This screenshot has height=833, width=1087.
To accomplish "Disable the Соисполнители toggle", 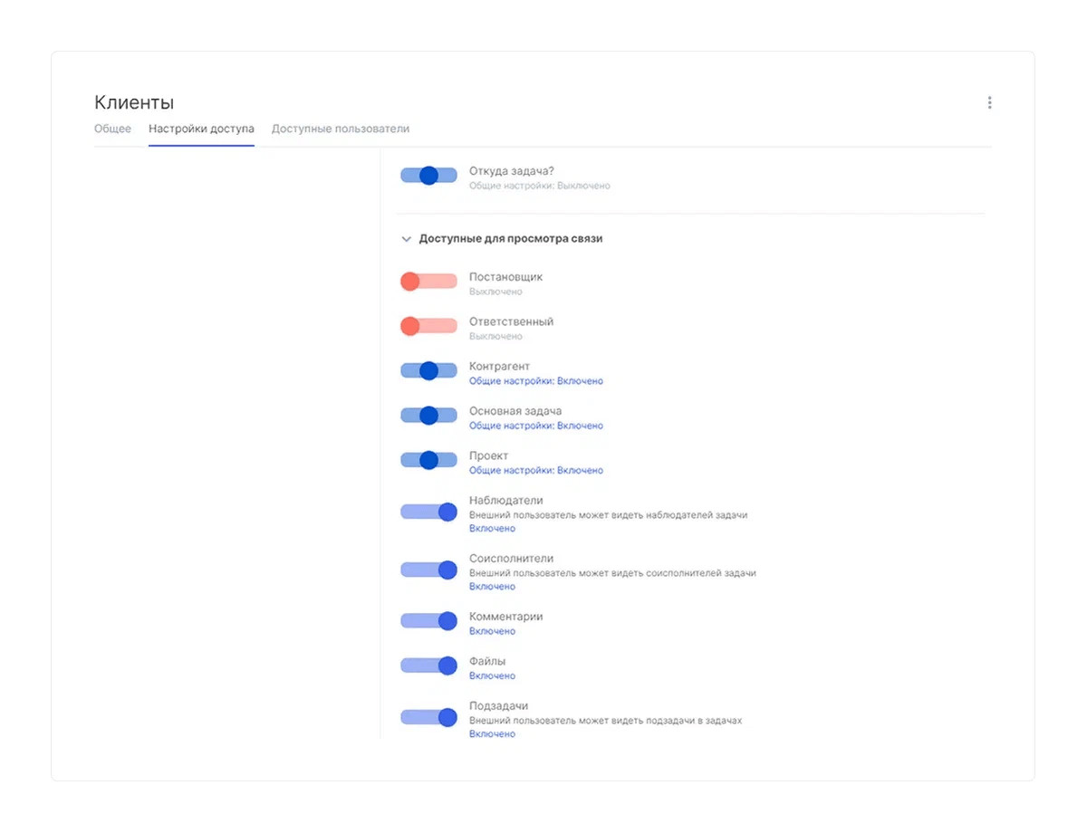I will pyautogui.click(x=428, y=570).
